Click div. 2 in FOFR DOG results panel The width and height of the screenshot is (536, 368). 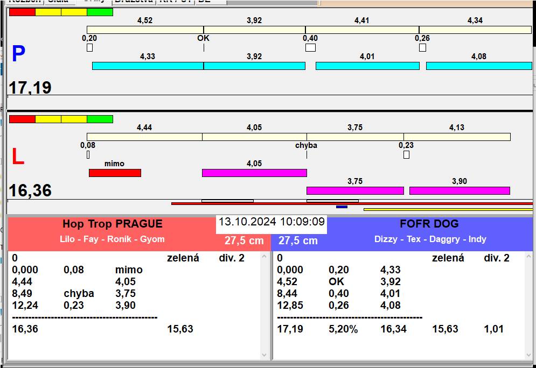(x=497, y=258)
